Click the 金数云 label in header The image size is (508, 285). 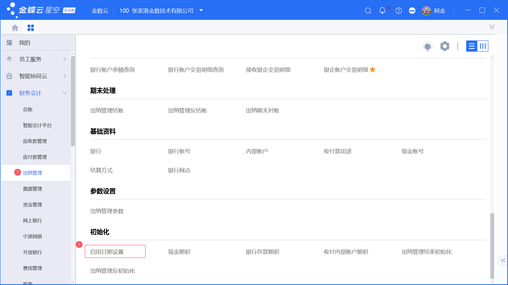100,11
